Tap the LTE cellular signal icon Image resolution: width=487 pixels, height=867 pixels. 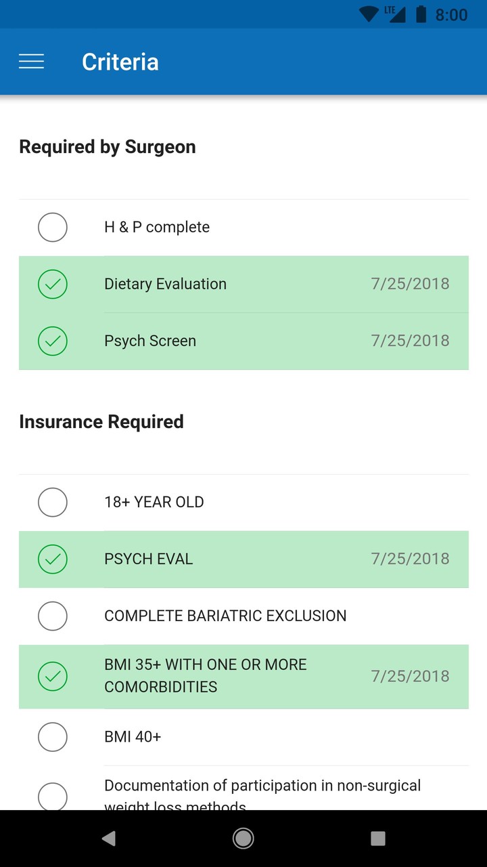pyautogui.click(x=395, y=14)
